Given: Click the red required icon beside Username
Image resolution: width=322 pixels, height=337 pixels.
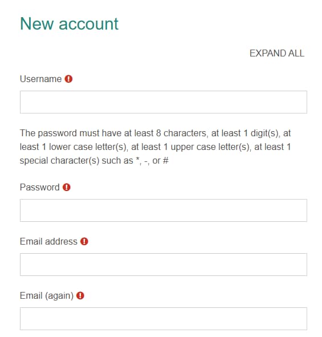Looking at the screenshot, I should (68, 79).
